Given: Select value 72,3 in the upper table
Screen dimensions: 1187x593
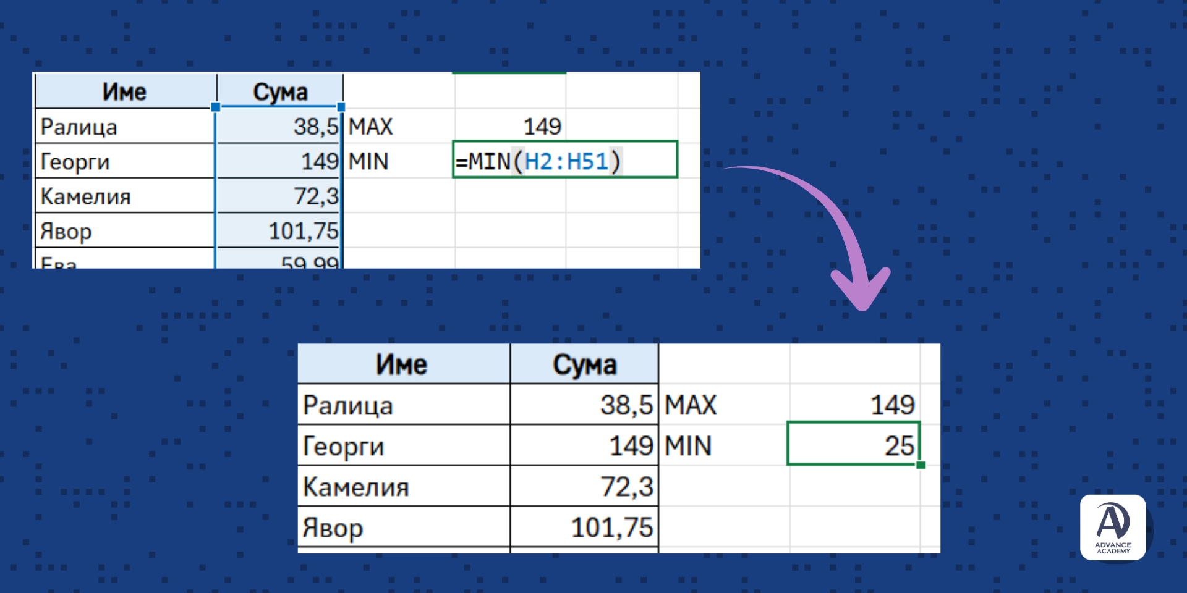Looking at the screenshot, I should [x=316, y=196].
